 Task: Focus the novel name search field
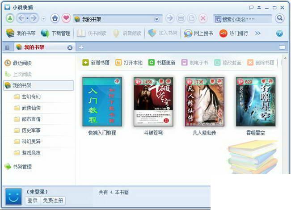tap(242, 19)
